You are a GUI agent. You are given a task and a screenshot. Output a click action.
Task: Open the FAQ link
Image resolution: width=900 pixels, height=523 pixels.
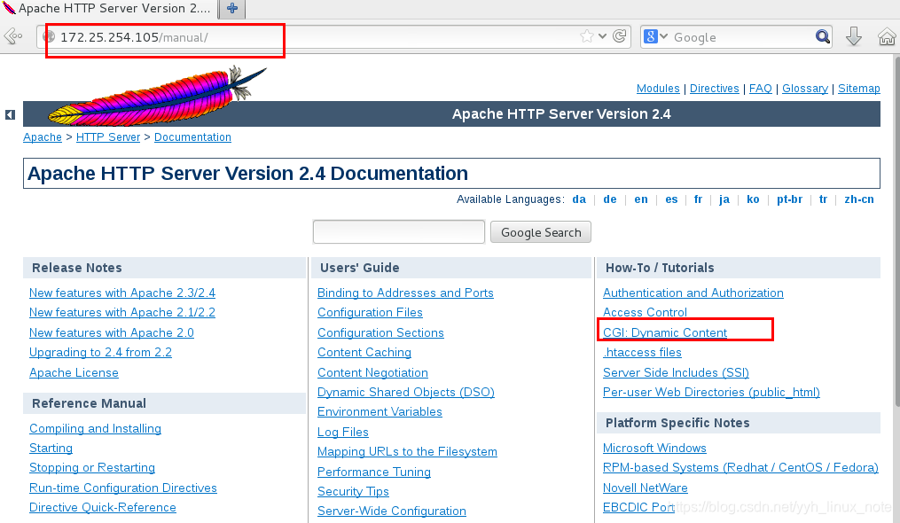pos(761,89)
